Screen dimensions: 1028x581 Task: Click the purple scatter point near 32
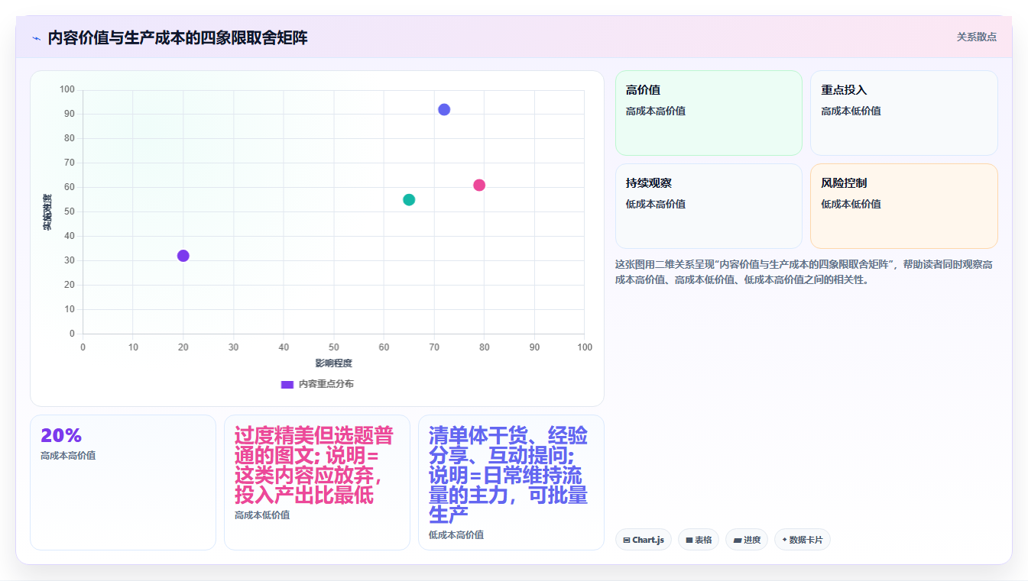click(183, 255)
